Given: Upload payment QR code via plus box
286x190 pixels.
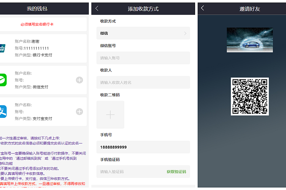Looking at the screenshot, I should [x=110, y=115].
